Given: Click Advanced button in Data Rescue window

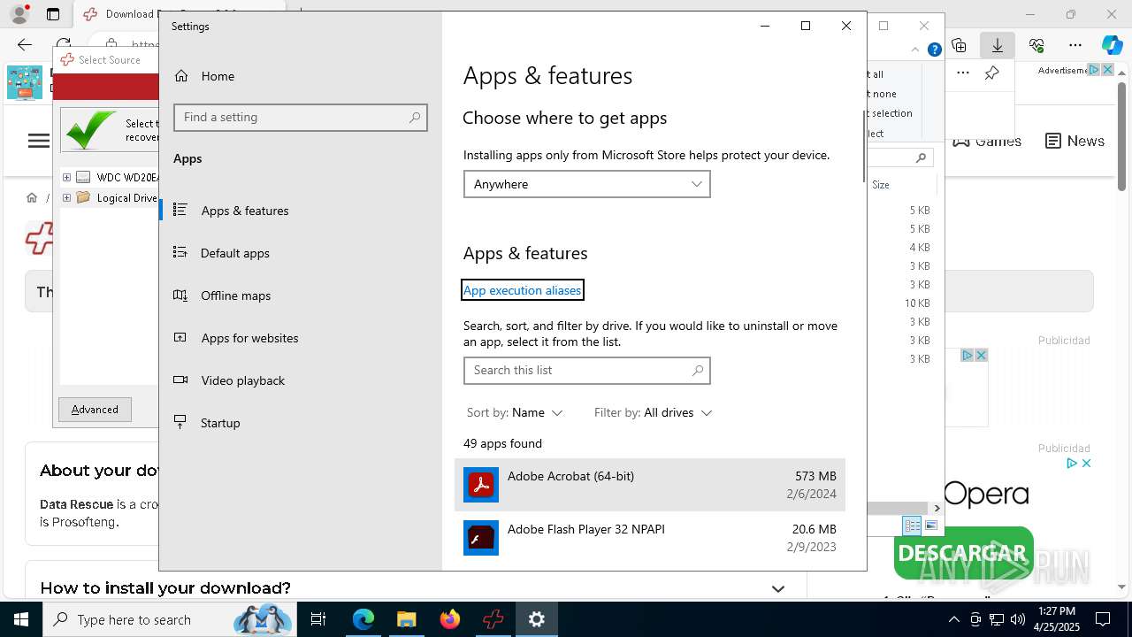Looking at the screenshot, I should [x=95, y=410].
